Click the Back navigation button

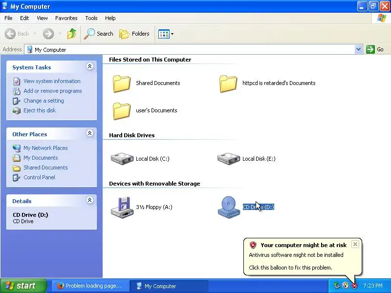point(17,34)
